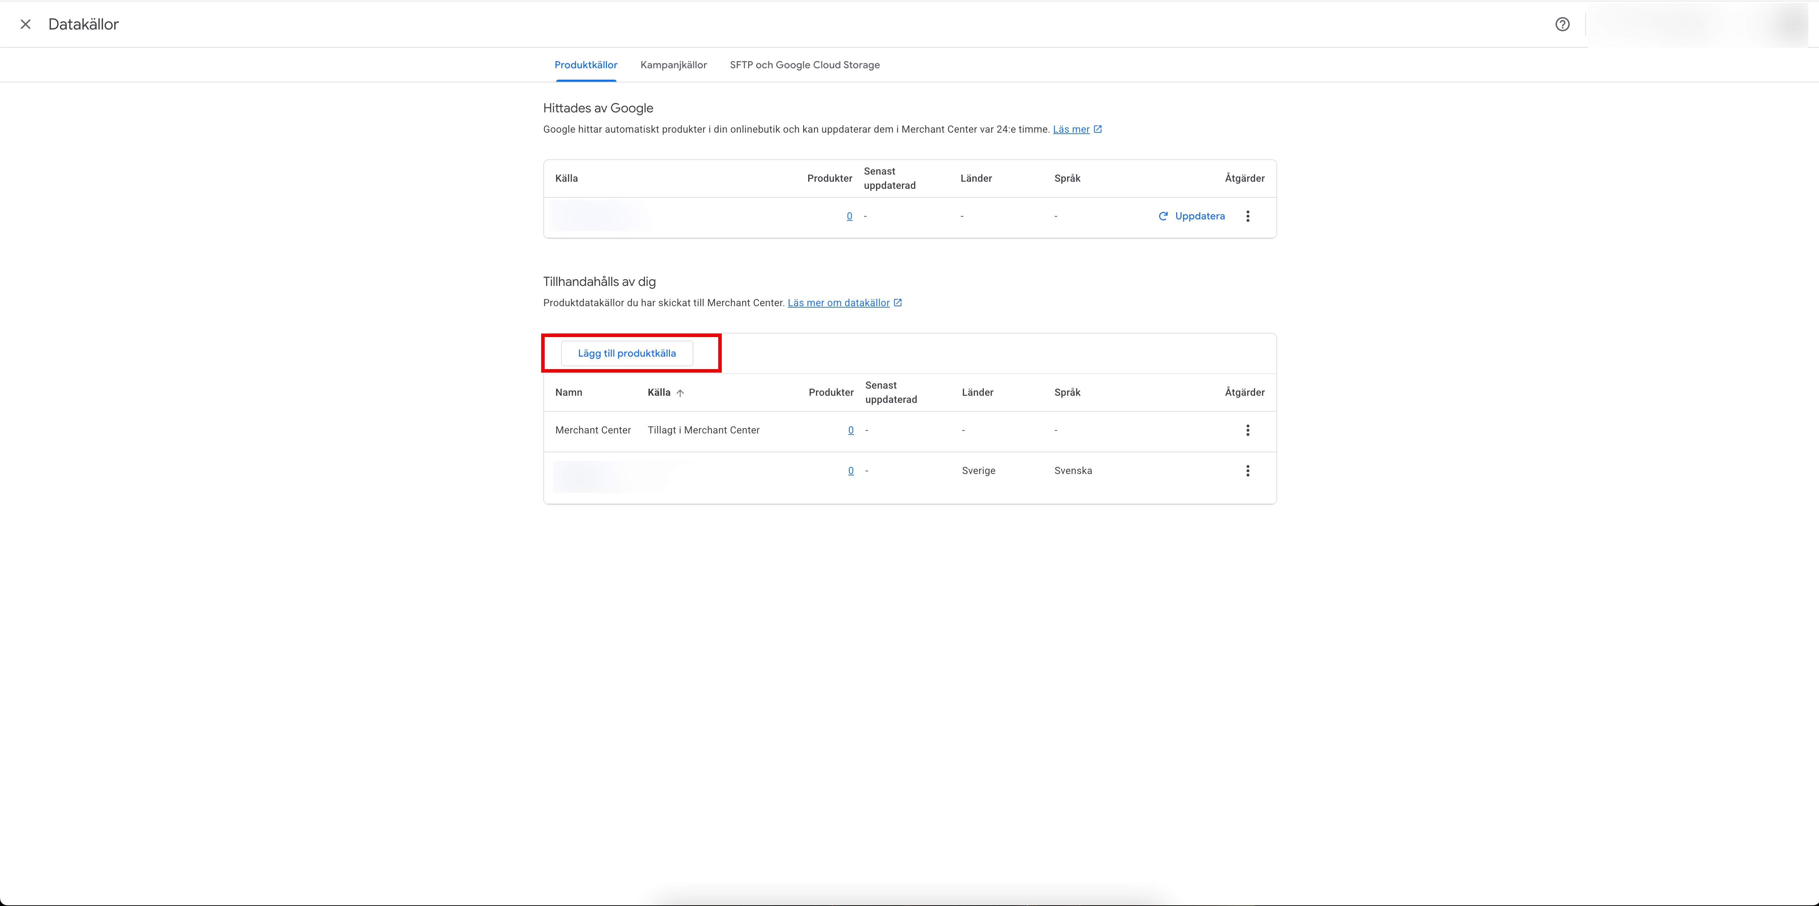Open SFTP och Google Cloud Storage tab

coord(804,65)
